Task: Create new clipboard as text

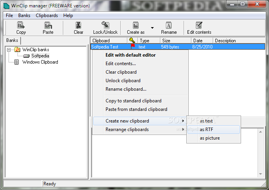Action: pos(213,121)
